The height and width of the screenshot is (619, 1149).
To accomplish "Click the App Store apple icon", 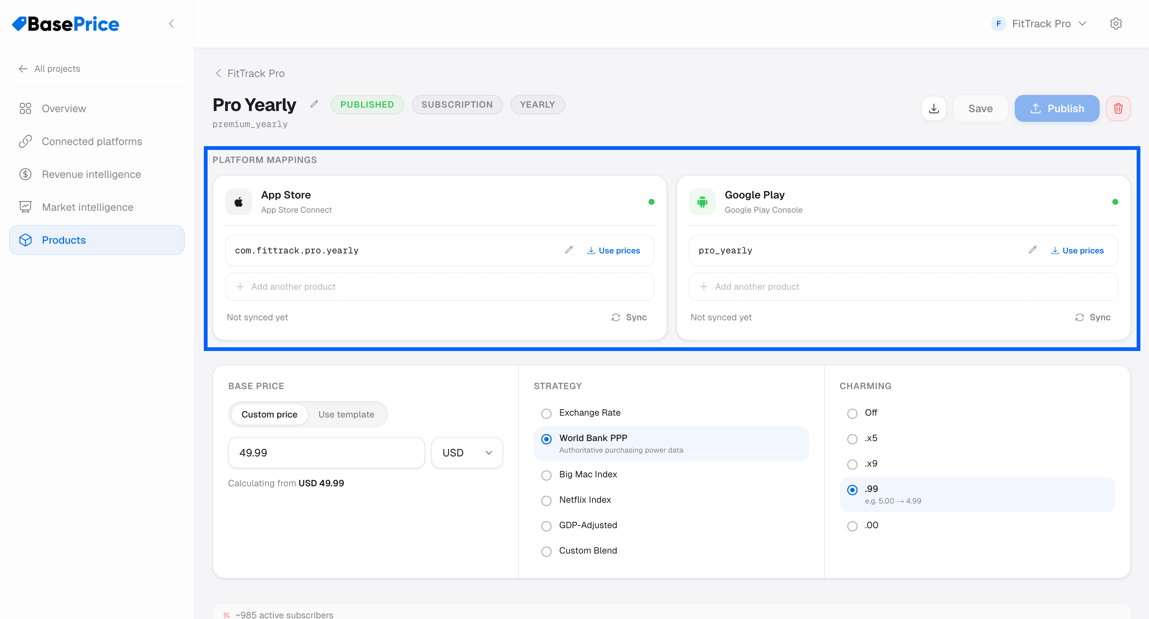I will (x=239, y=202).
